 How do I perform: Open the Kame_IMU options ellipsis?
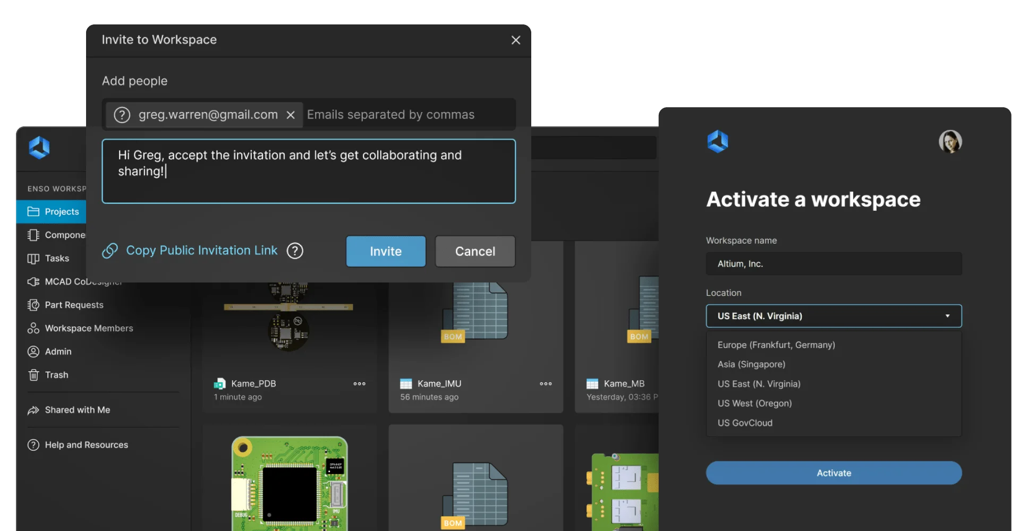pos(546,383)
